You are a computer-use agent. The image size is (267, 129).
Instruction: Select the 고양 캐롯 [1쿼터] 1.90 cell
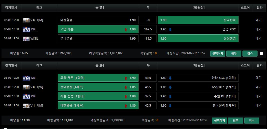coord(98,78)
